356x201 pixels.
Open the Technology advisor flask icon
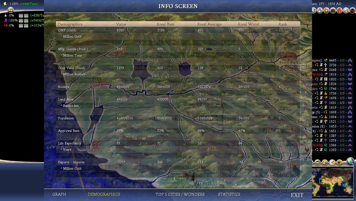point(320,10)
